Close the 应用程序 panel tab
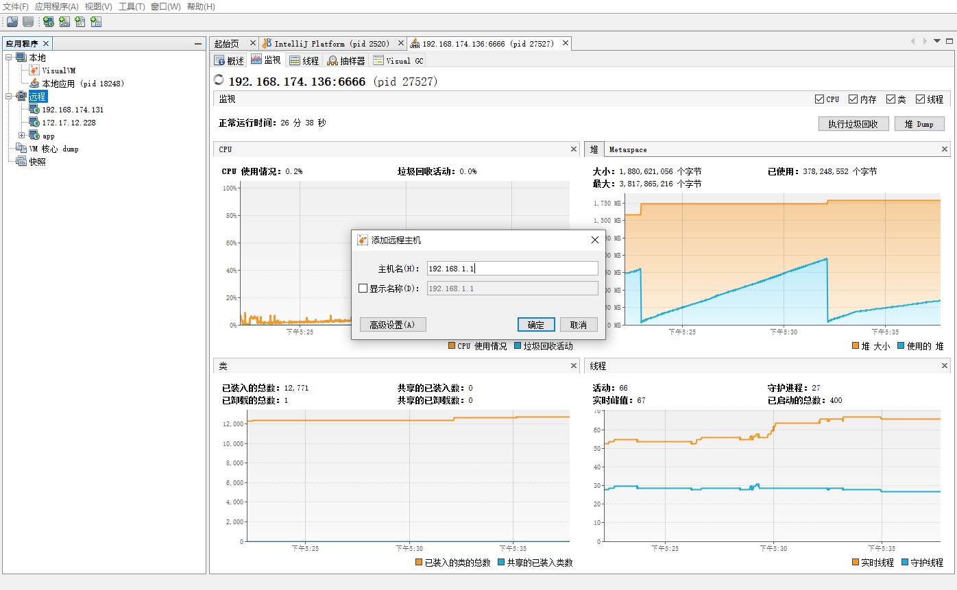 pos(45,43)
